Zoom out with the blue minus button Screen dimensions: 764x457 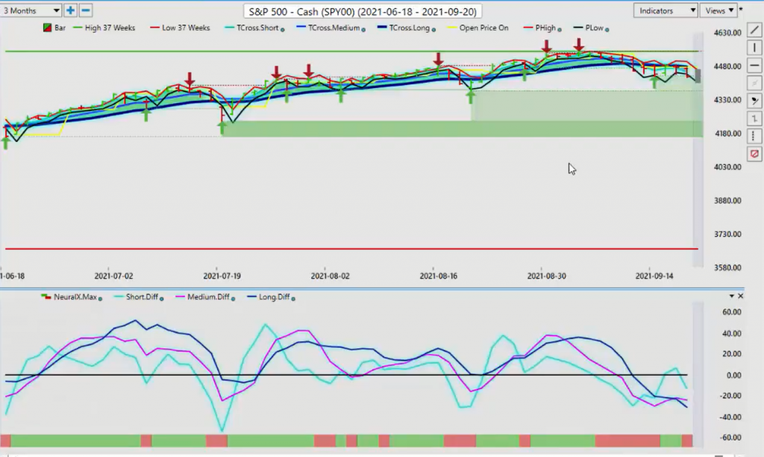click(85, 10)
